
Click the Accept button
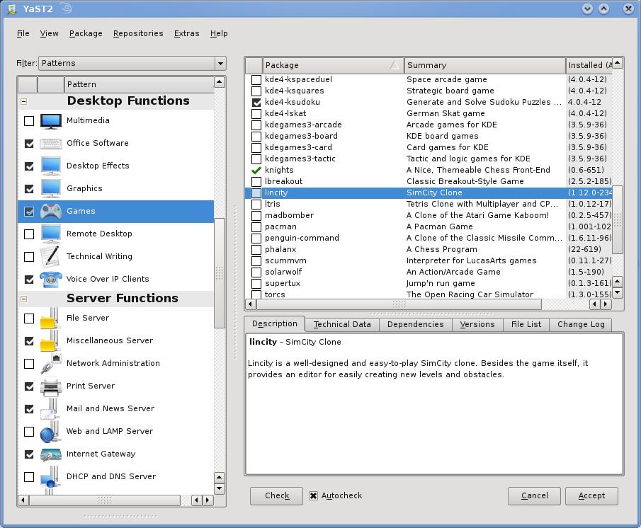(591, 495)
